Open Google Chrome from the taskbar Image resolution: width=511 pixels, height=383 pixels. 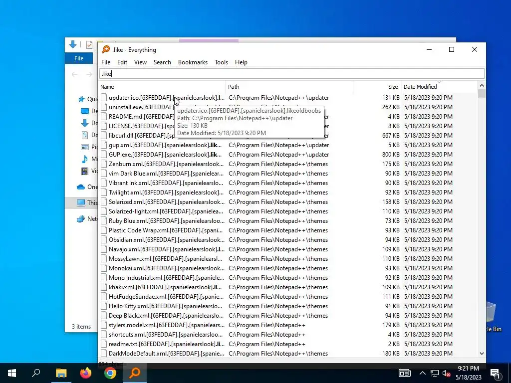110,373
